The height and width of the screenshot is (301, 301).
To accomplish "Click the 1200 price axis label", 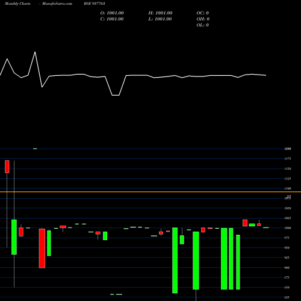I will pyautogui.click(x=288, y=149).
